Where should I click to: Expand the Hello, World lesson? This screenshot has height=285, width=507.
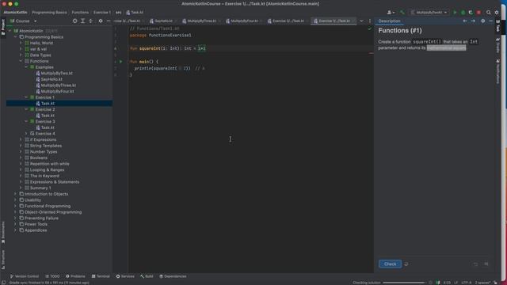click(21, 43)
